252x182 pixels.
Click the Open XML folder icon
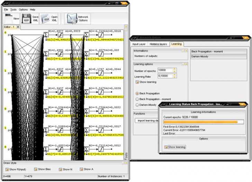(x=45, y=18)
